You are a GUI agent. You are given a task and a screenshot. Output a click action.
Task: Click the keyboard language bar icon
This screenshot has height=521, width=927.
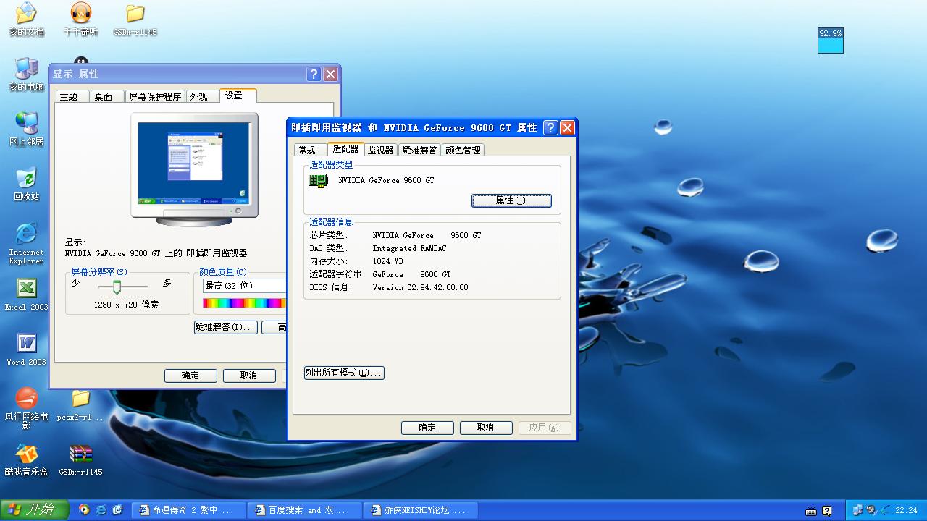pos(811,511)
